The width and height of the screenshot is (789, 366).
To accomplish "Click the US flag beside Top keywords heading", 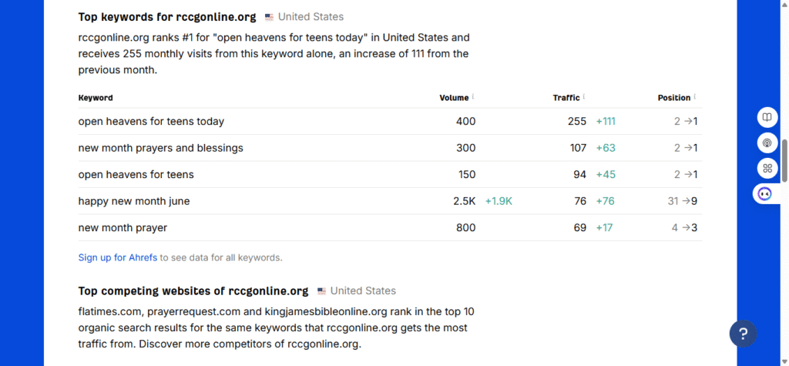I will click(269, 17).
